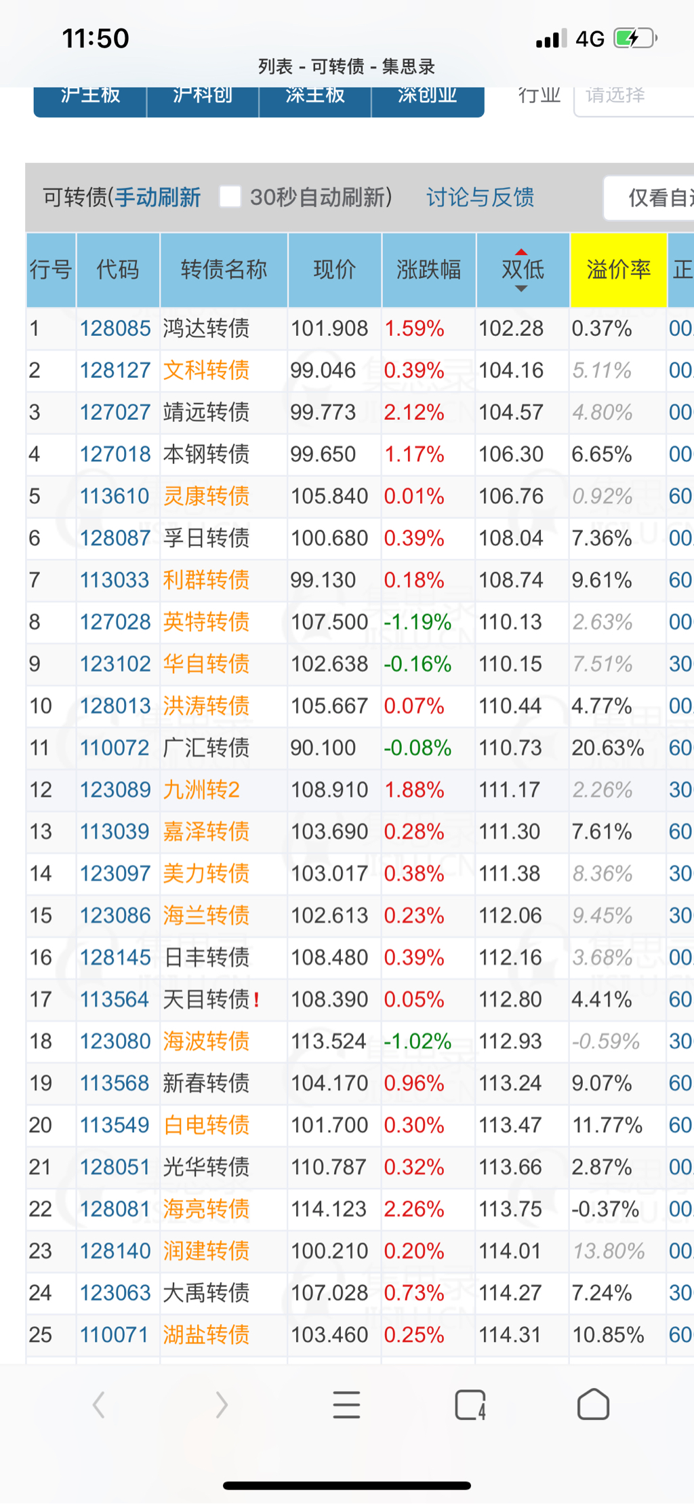Click price value 101.908

(x=329, y=328)
